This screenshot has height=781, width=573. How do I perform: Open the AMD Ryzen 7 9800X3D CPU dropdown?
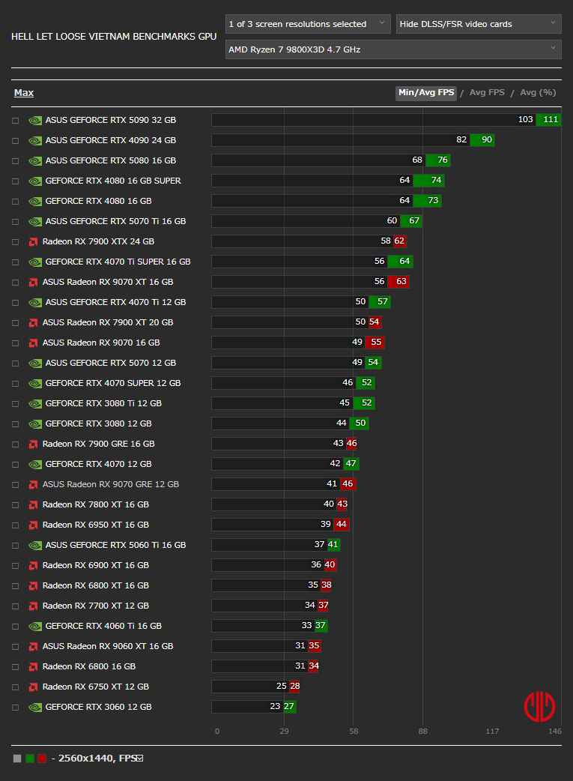393,49
